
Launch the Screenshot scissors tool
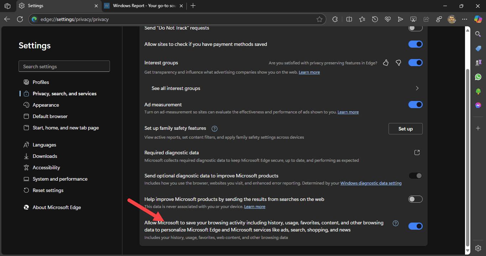(413, 19)
